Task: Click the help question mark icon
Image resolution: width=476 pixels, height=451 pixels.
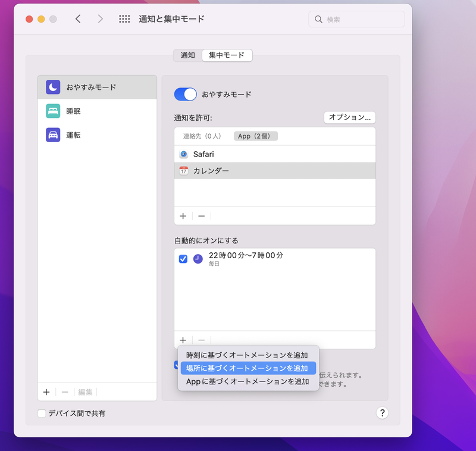Action: pos(382,412)
